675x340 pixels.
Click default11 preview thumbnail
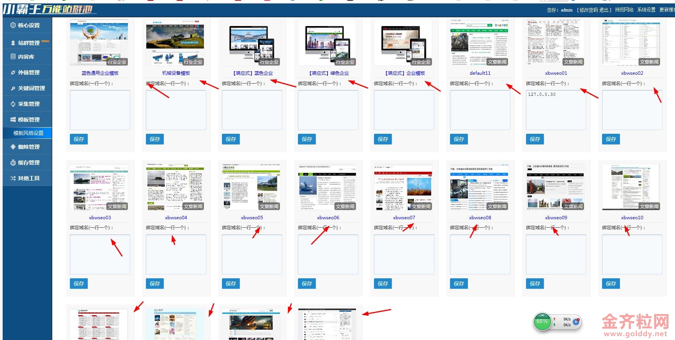[480, 43]
